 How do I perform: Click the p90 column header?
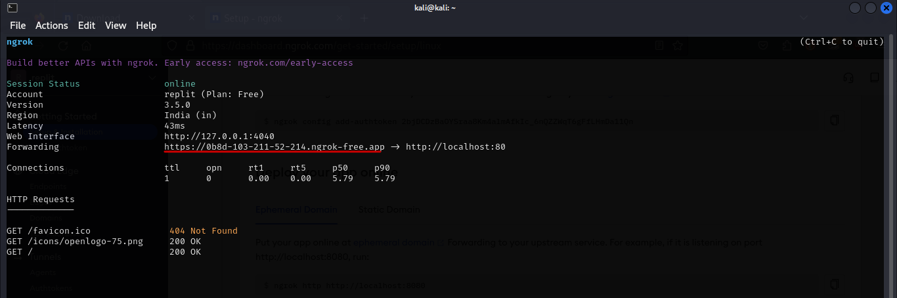tap(382, 168)
